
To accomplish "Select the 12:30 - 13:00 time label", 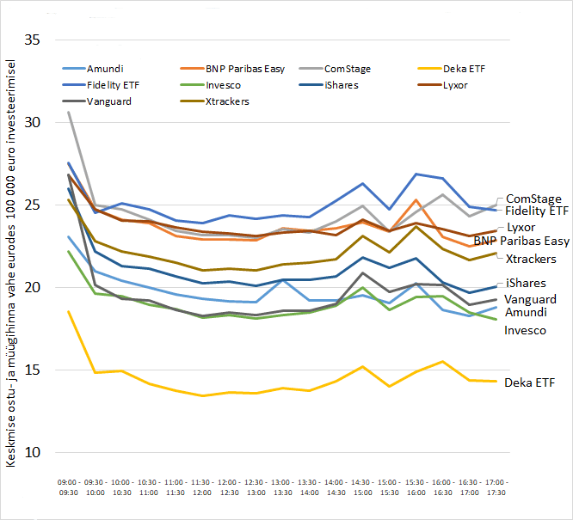I will click(256, 487).
